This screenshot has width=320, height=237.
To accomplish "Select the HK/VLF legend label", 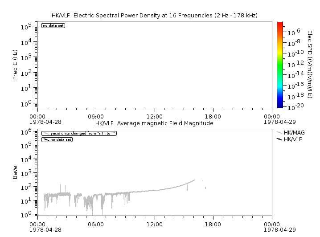I will click(x=294, y=139).
